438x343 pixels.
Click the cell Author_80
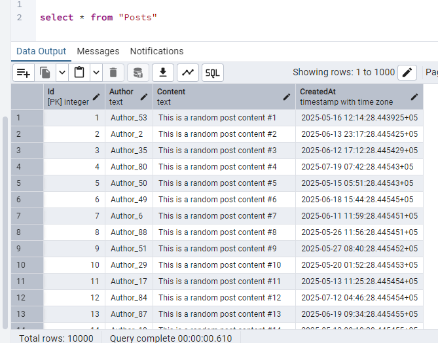(x=129, y=167)
